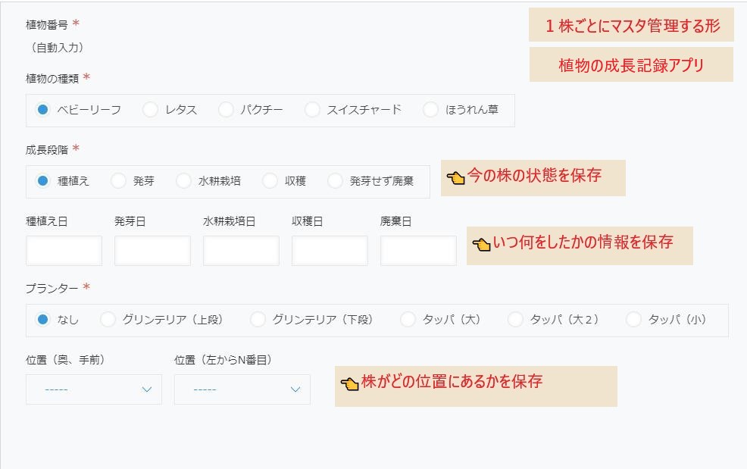Click pointing hand icon beside 今の株の状態を保存
The image size is (747, 469).
tap(456, 179)
